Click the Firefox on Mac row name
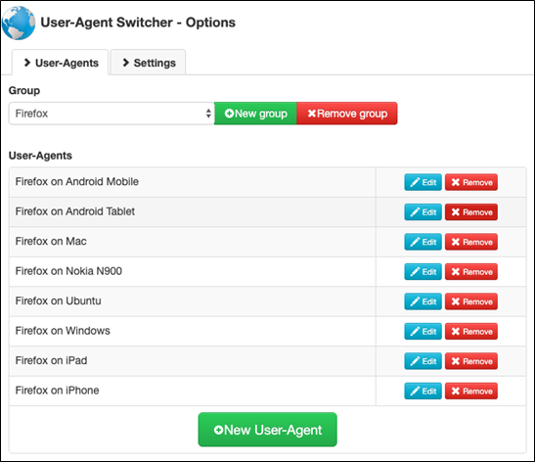This screenshot has width=535, height=462. [51, 242]
